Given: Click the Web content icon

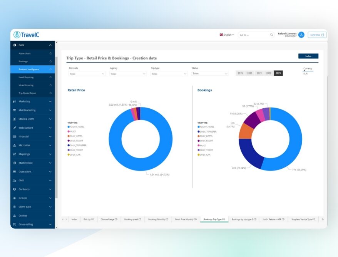Looking at the screenshot, I should click(x=15, y=128).
